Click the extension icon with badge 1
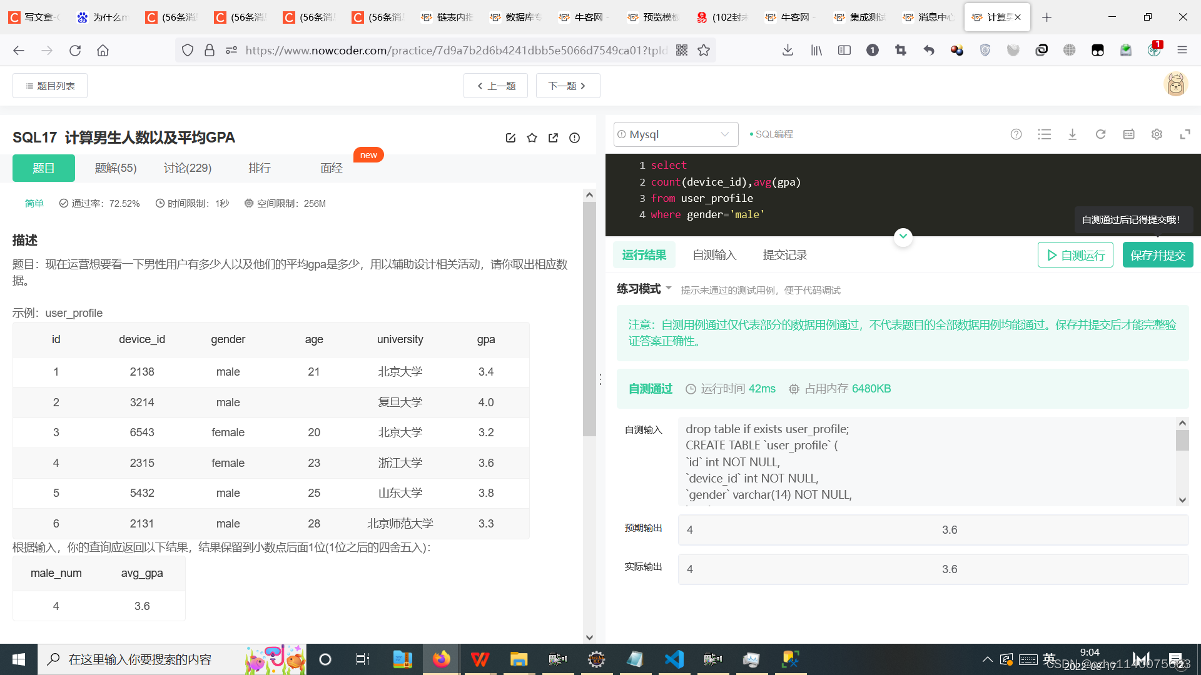 coord(1155,49)
